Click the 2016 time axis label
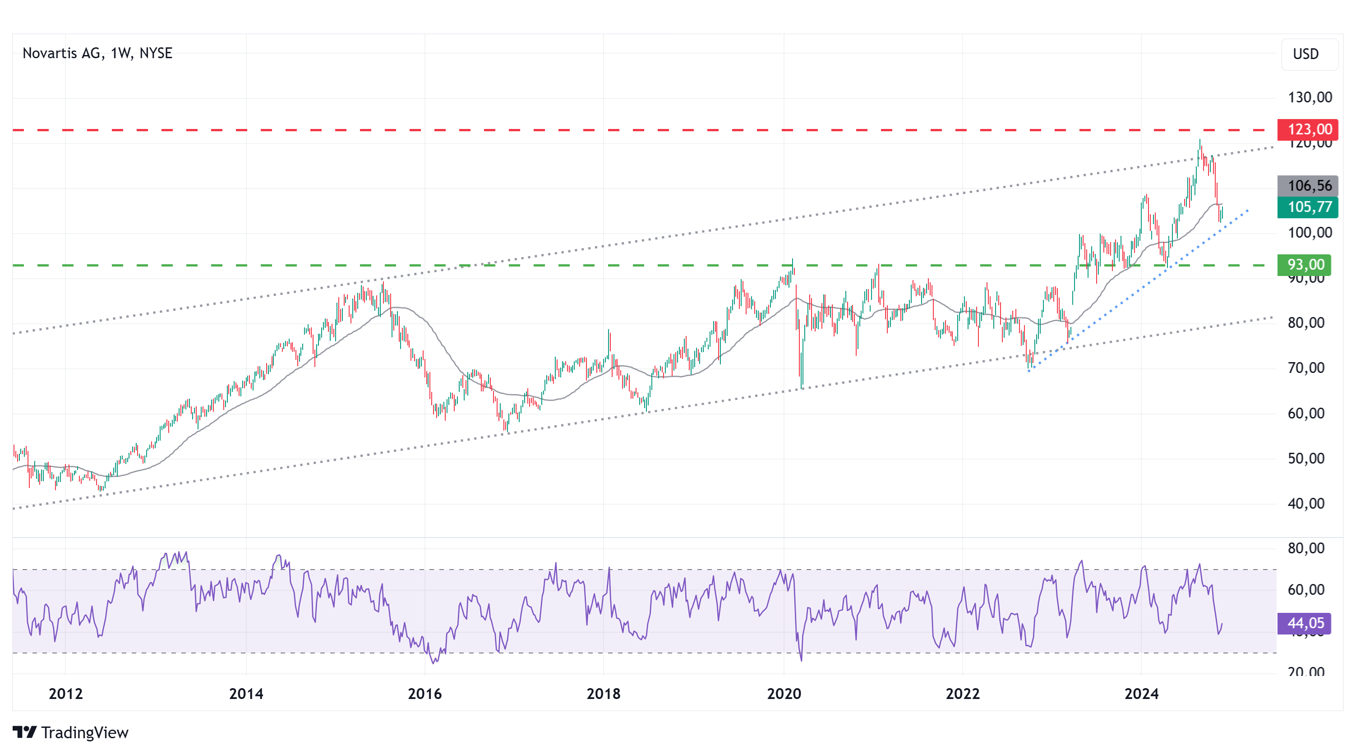The height and width of the screenshot is (754, 1356). coord(425,694)
